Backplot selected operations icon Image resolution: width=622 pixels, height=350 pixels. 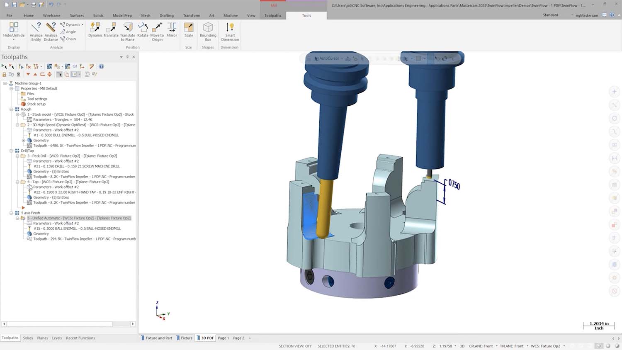[x=49, y=66]
